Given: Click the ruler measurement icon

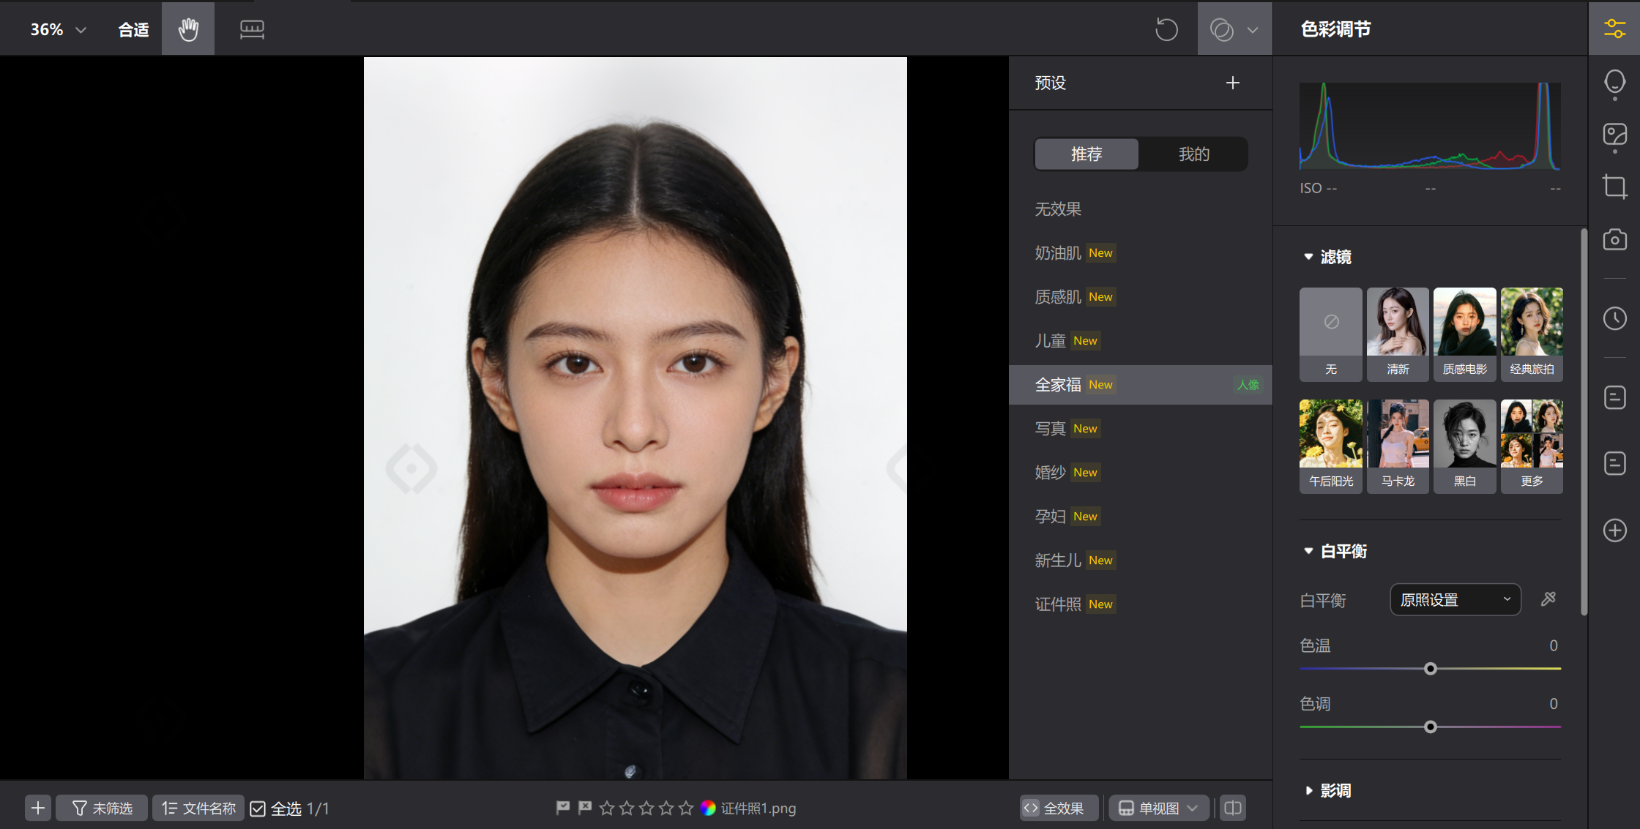Looking at the screenshot, I should point(252,29).
